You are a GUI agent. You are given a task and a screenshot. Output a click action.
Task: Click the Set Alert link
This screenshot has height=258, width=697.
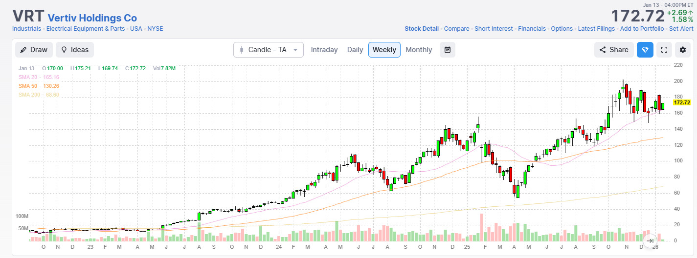pyautogui.click(x=681, y=29)
